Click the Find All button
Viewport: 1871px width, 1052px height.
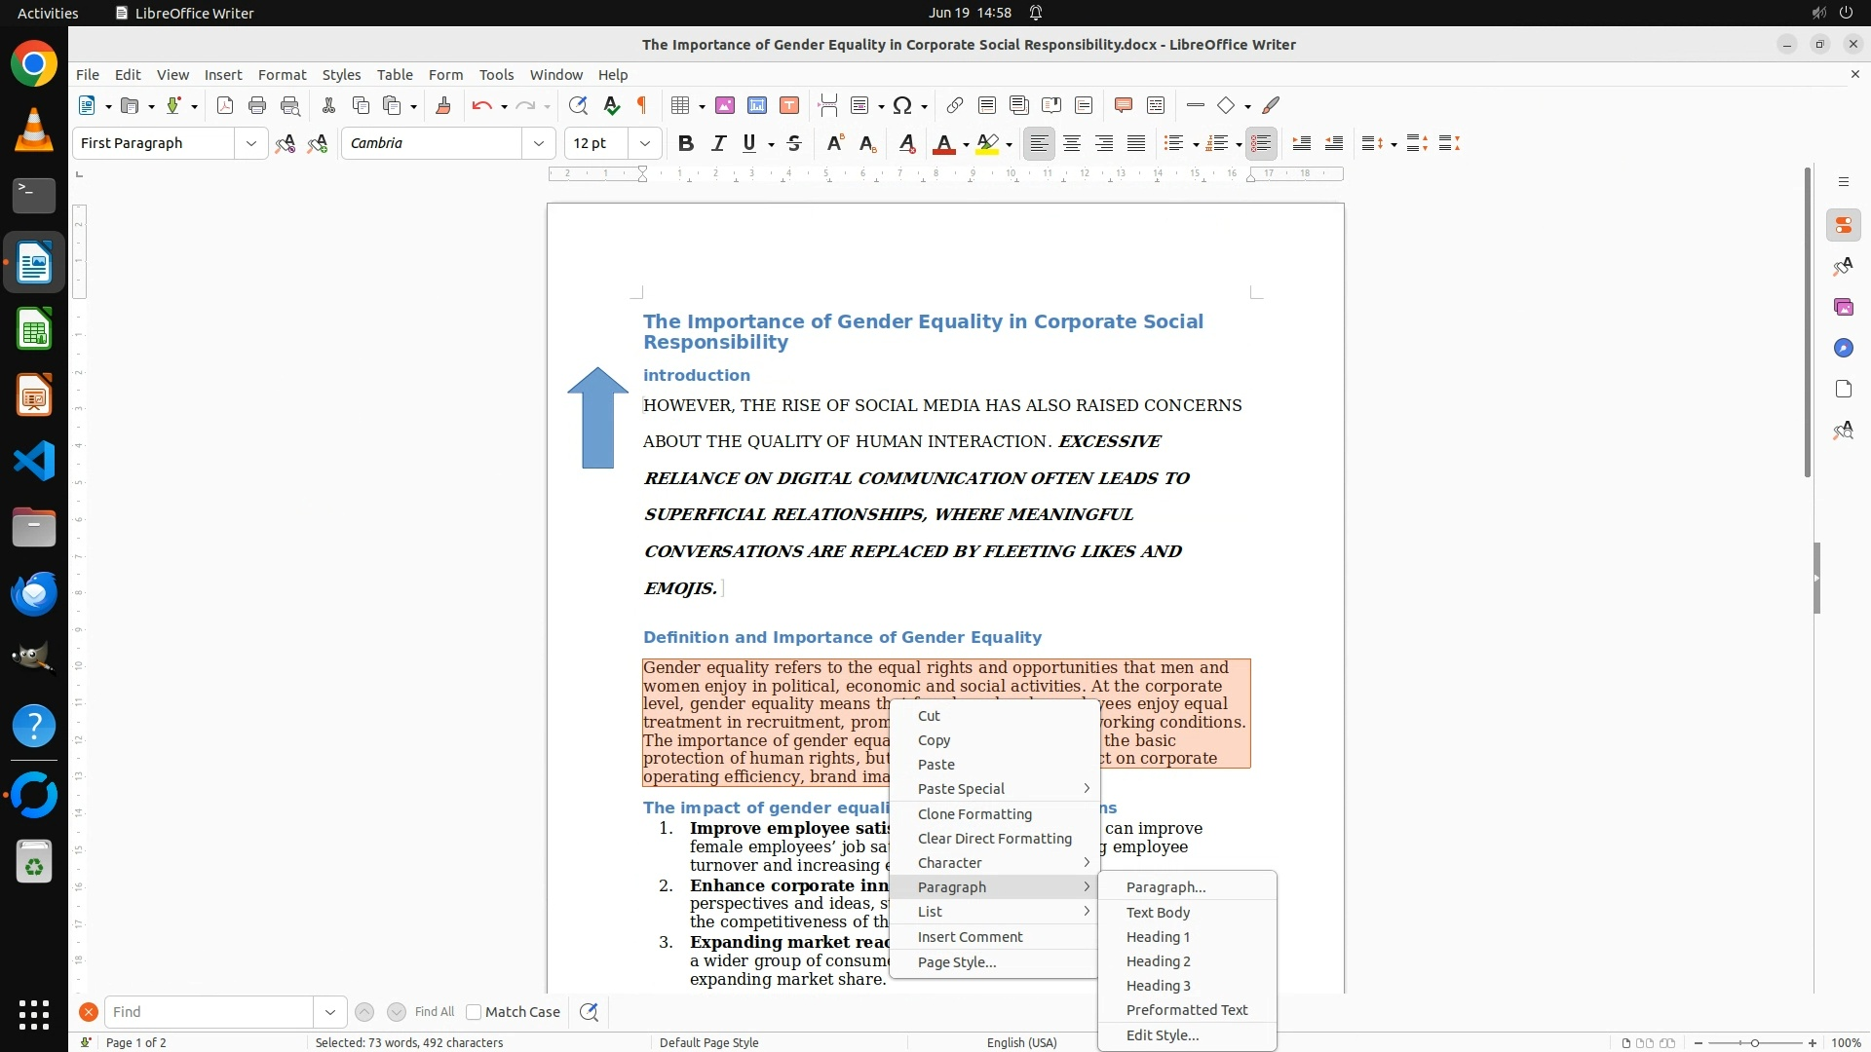(434, 1012)
